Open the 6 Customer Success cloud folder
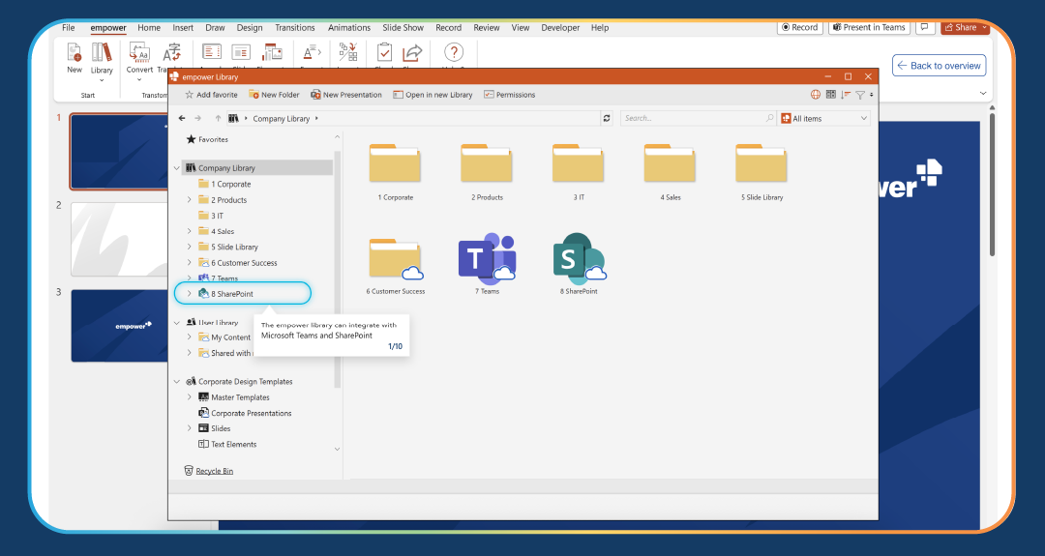 tap(396, 258)
